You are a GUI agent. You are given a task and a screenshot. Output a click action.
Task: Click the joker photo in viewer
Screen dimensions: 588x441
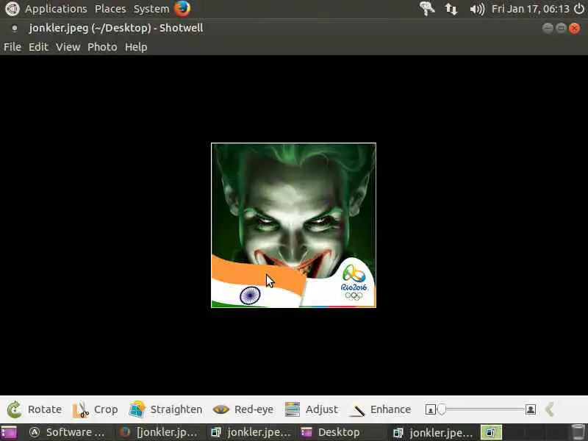point(293,226)
